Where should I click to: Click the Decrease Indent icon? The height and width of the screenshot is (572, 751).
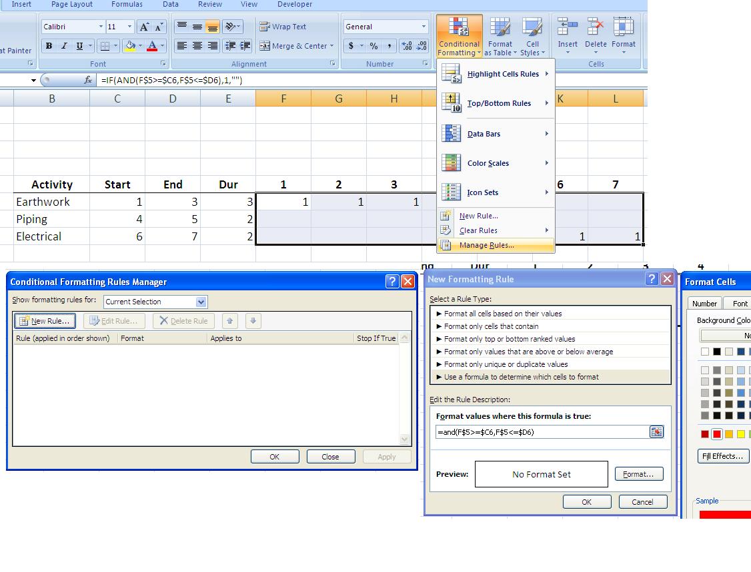[230, 46]
